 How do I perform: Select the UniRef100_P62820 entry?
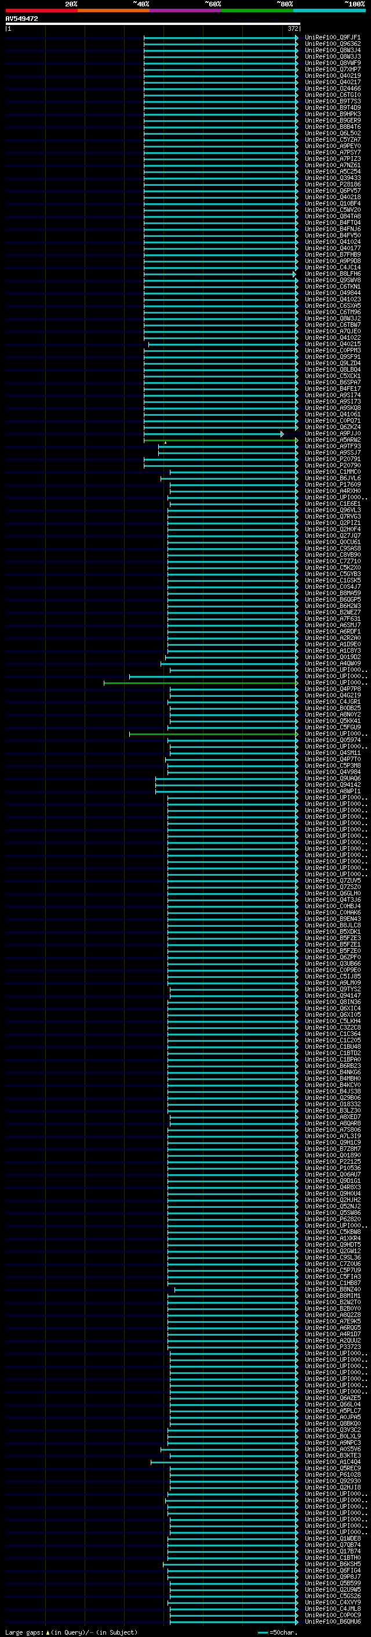332,1219
